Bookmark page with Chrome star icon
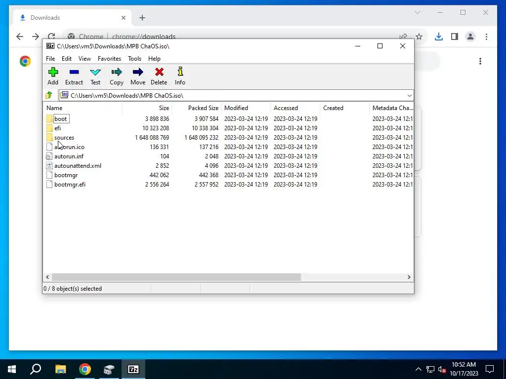 tap(419, 37)
